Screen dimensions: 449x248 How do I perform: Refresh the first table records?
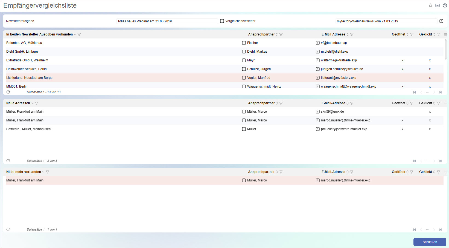[x=8, y=92]
